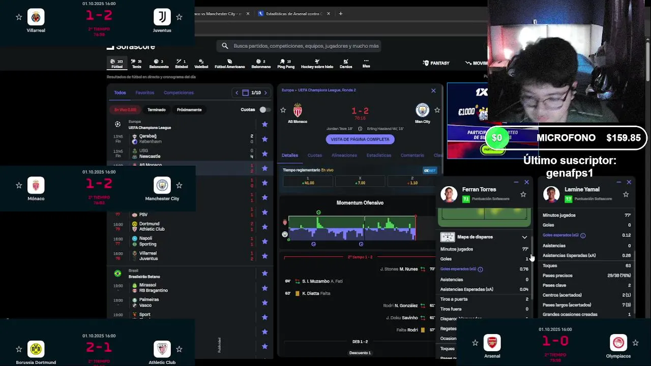Toggle favorite star for USG Newcastle match

[264, 154]
